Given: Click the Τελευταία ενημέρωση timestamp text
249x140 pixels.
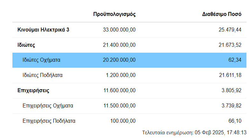Looking at the screenshot, I should pos(194,132).
